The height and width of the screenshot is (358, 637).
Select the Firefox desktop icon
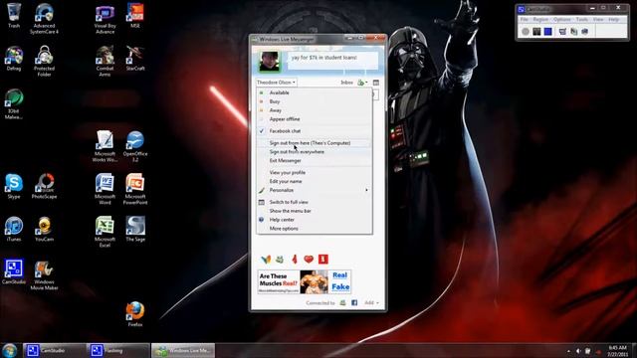(135, 314)
